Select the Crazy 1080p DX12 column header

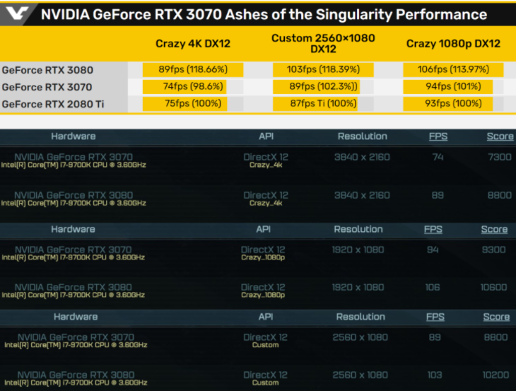[x=453, y=44]
